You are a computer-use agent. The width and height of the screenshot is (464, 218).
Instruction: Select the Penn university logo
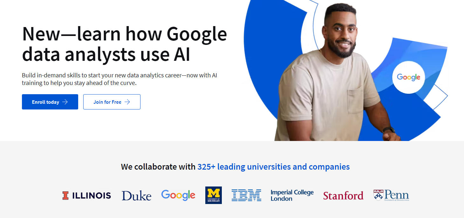391,195
